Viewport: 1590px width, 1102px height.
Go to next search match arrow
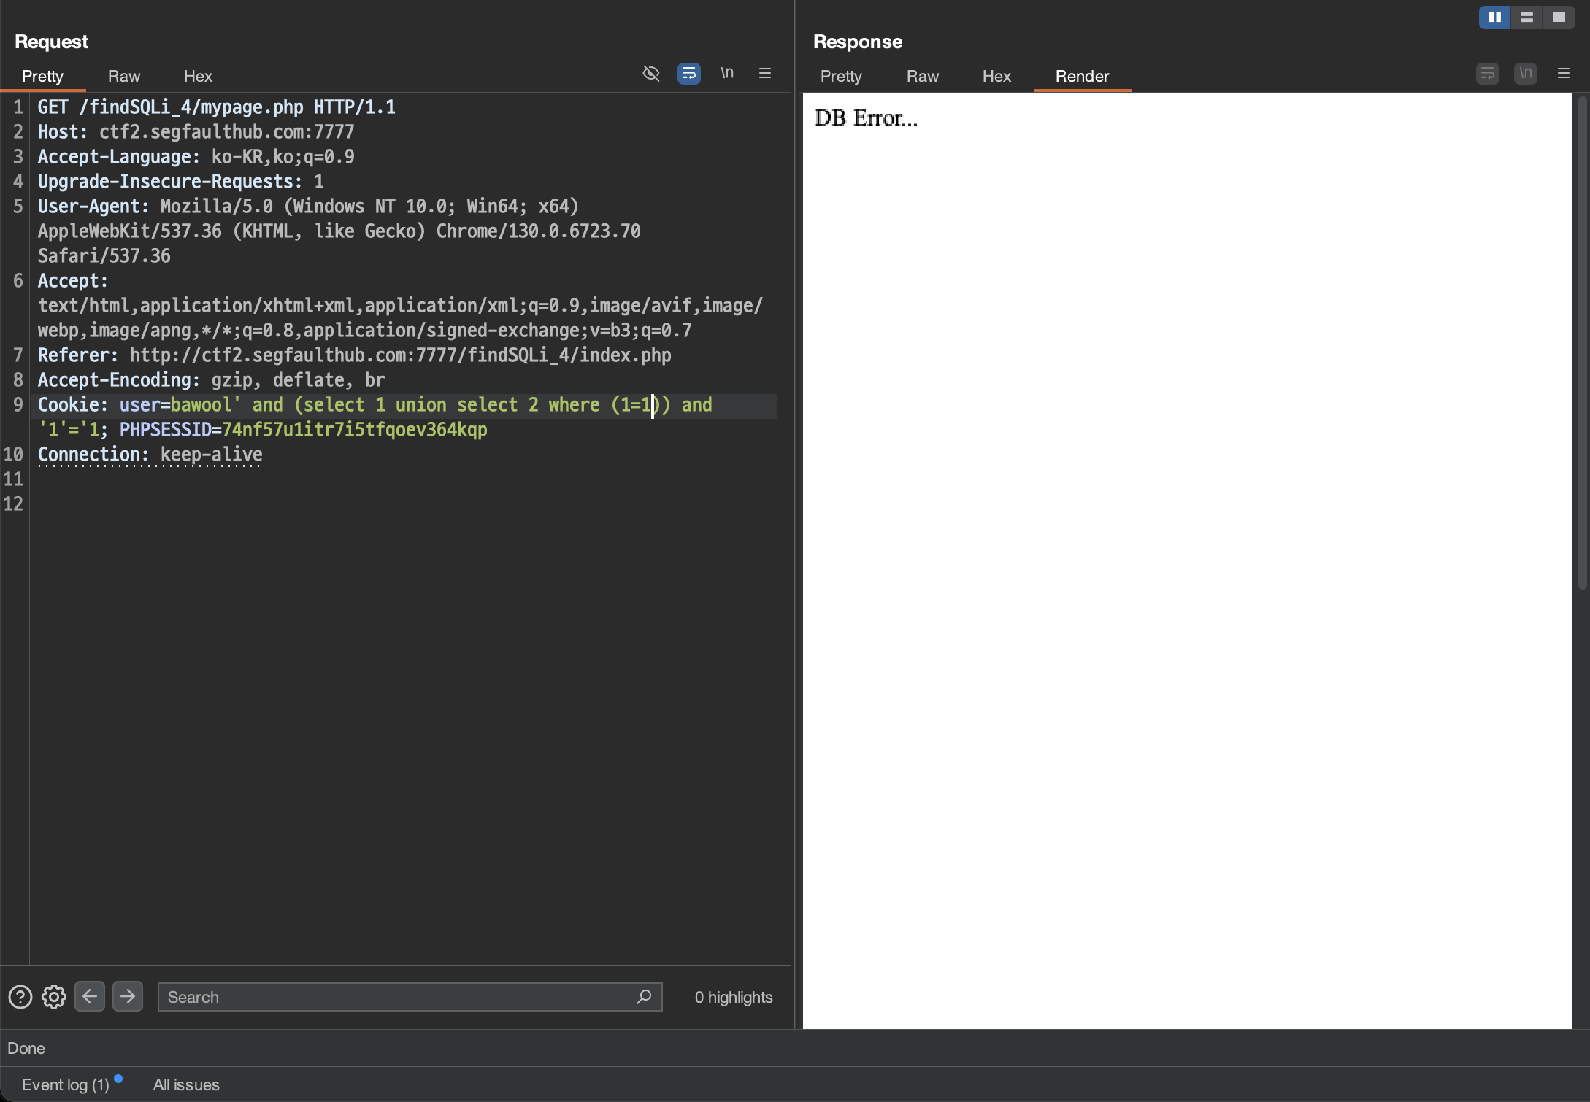point(128,997)
